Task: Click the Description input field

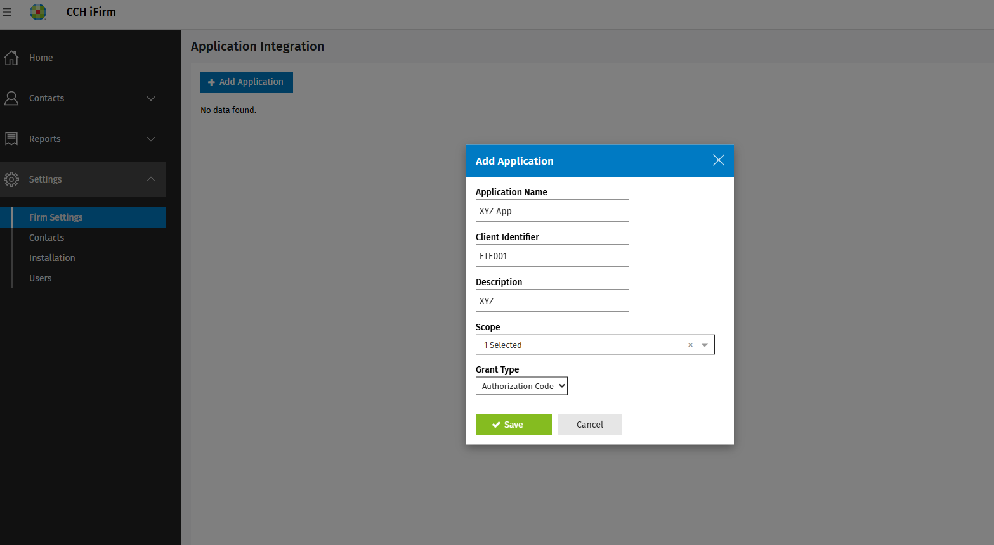Action: coord(553,301)
